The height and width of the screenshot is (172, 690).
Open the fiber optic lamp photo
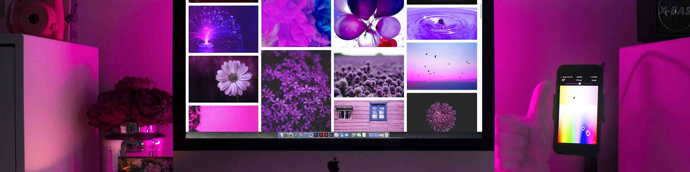tap(223, 29)
